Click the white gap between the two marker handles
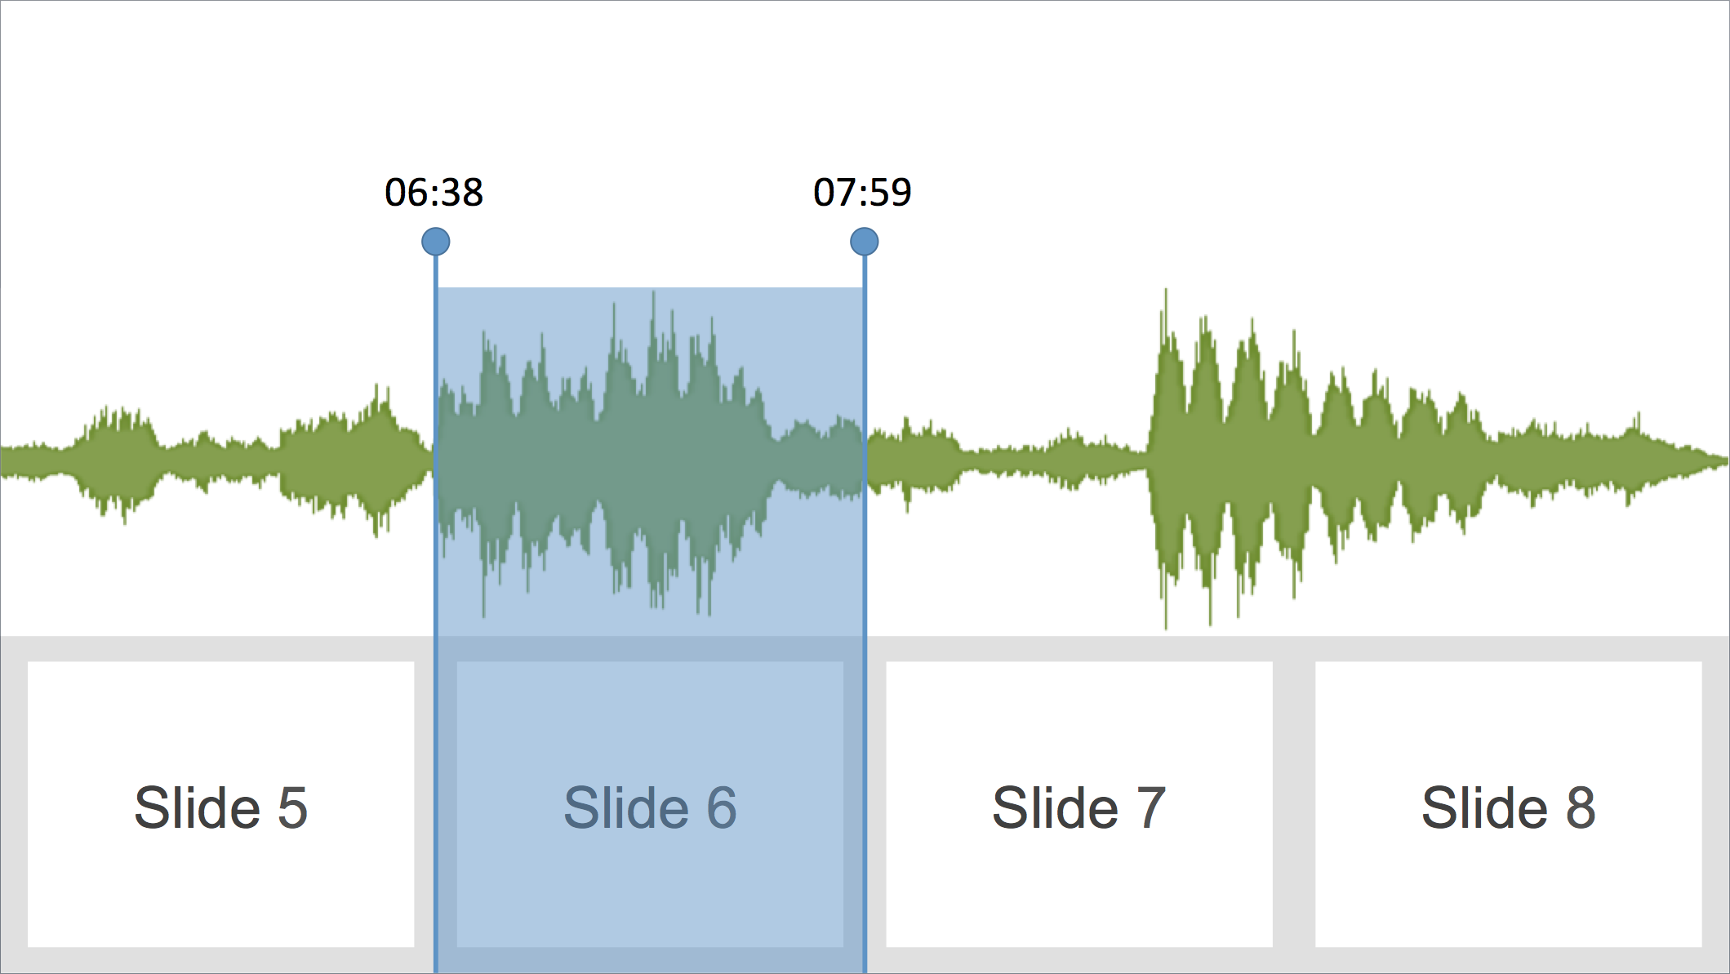Image resolution: width=1730 pixels, height=974 pixels. tap(650, 242)
